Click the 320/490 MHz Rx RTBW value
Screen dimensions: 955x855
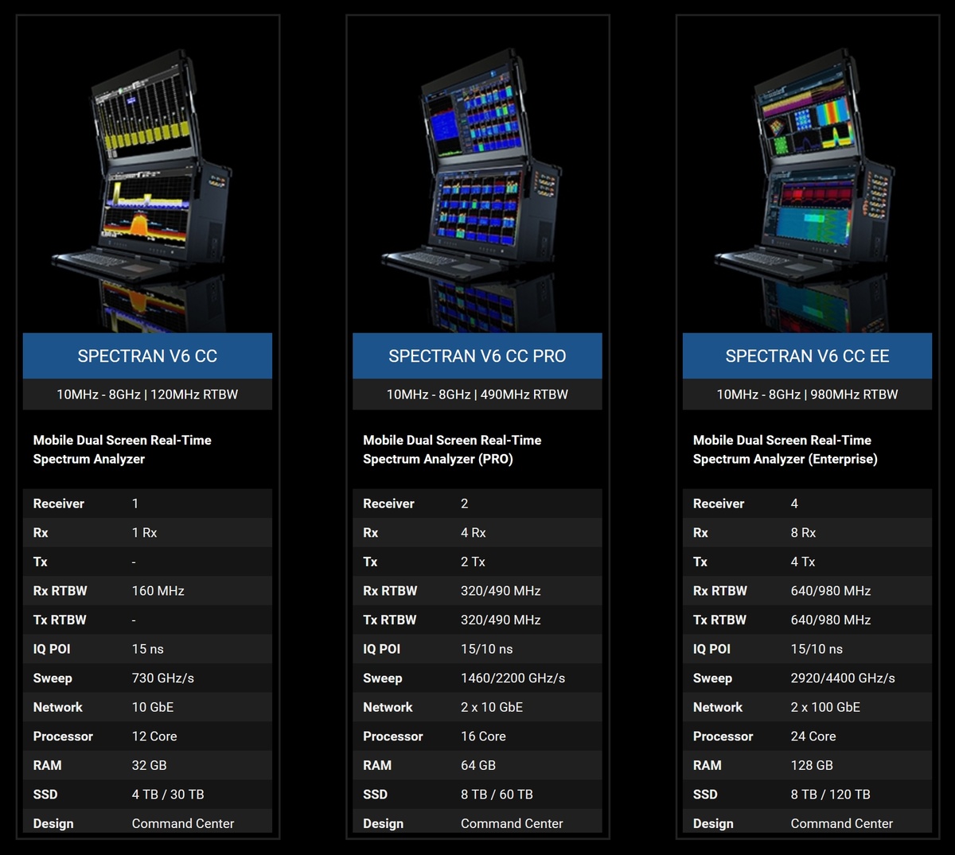[x=501, y=591]
